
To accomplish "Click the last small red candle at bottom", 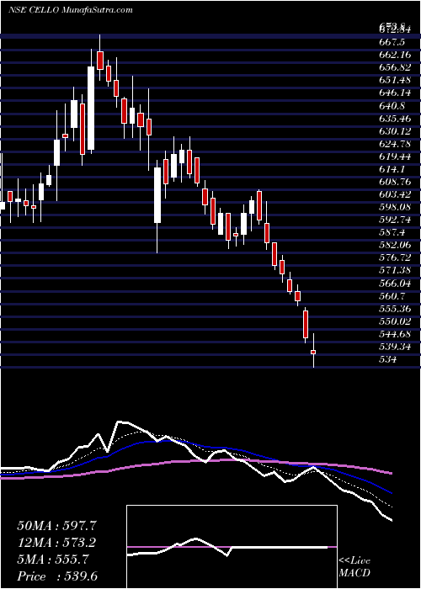I will pyautogui.click(x=313, y=352).
